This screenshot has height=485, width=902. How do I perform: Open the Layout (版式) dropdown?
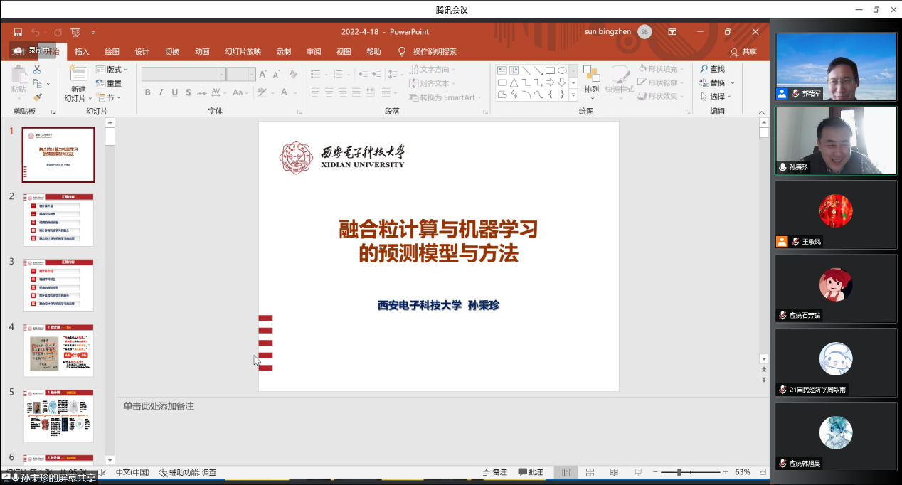tap(112, 70)
